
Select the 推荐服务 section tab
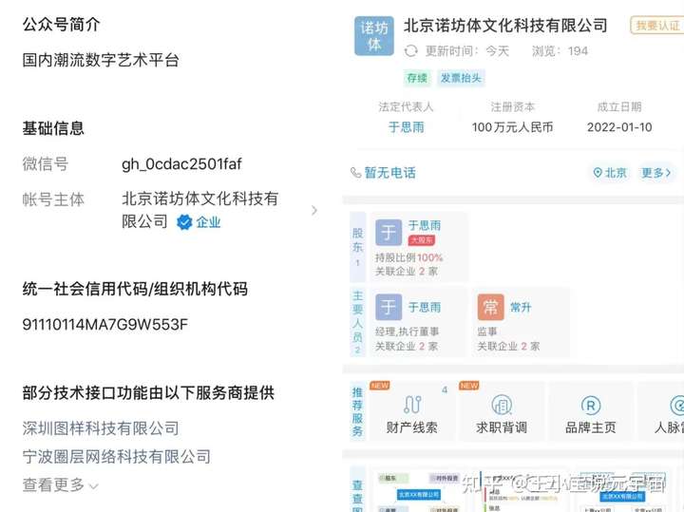point(358,411)
